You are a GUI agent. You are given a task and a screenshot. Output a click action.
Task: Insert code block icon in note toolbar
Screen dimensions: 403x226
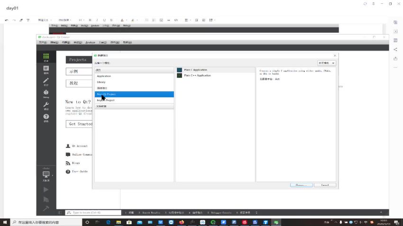[176, 20]
